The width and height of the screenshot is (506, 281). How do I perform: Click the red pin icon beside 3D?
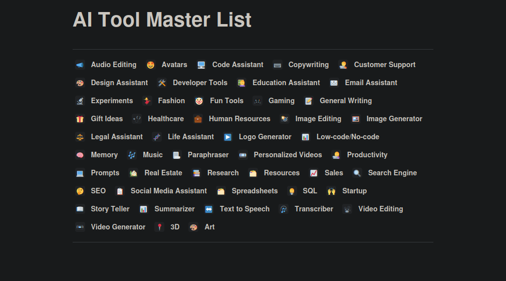pos(159,227)
